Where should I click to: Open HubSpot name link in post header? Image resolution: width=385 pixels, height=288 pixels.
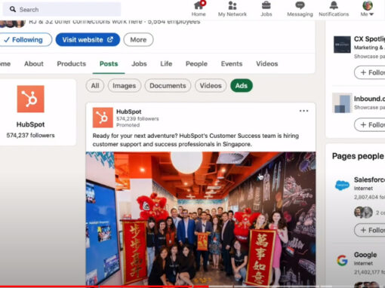tap(128, 112)
